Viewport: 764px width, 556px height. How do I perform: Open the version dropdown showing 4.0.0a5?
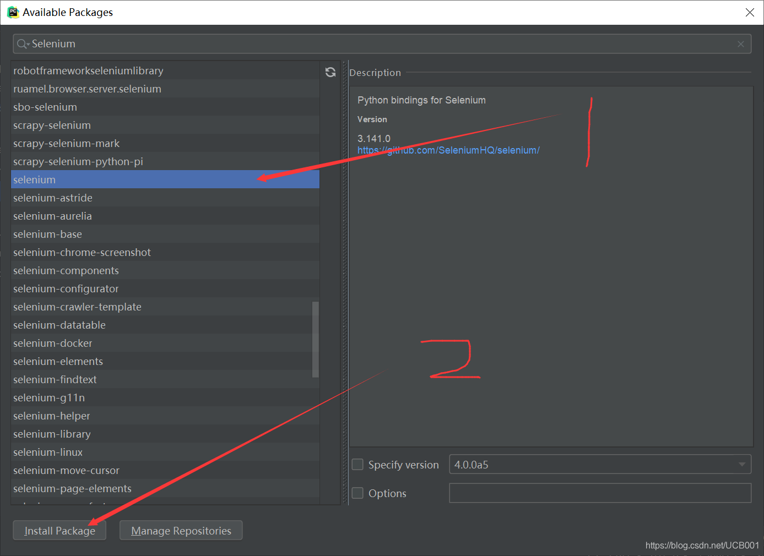600,465
